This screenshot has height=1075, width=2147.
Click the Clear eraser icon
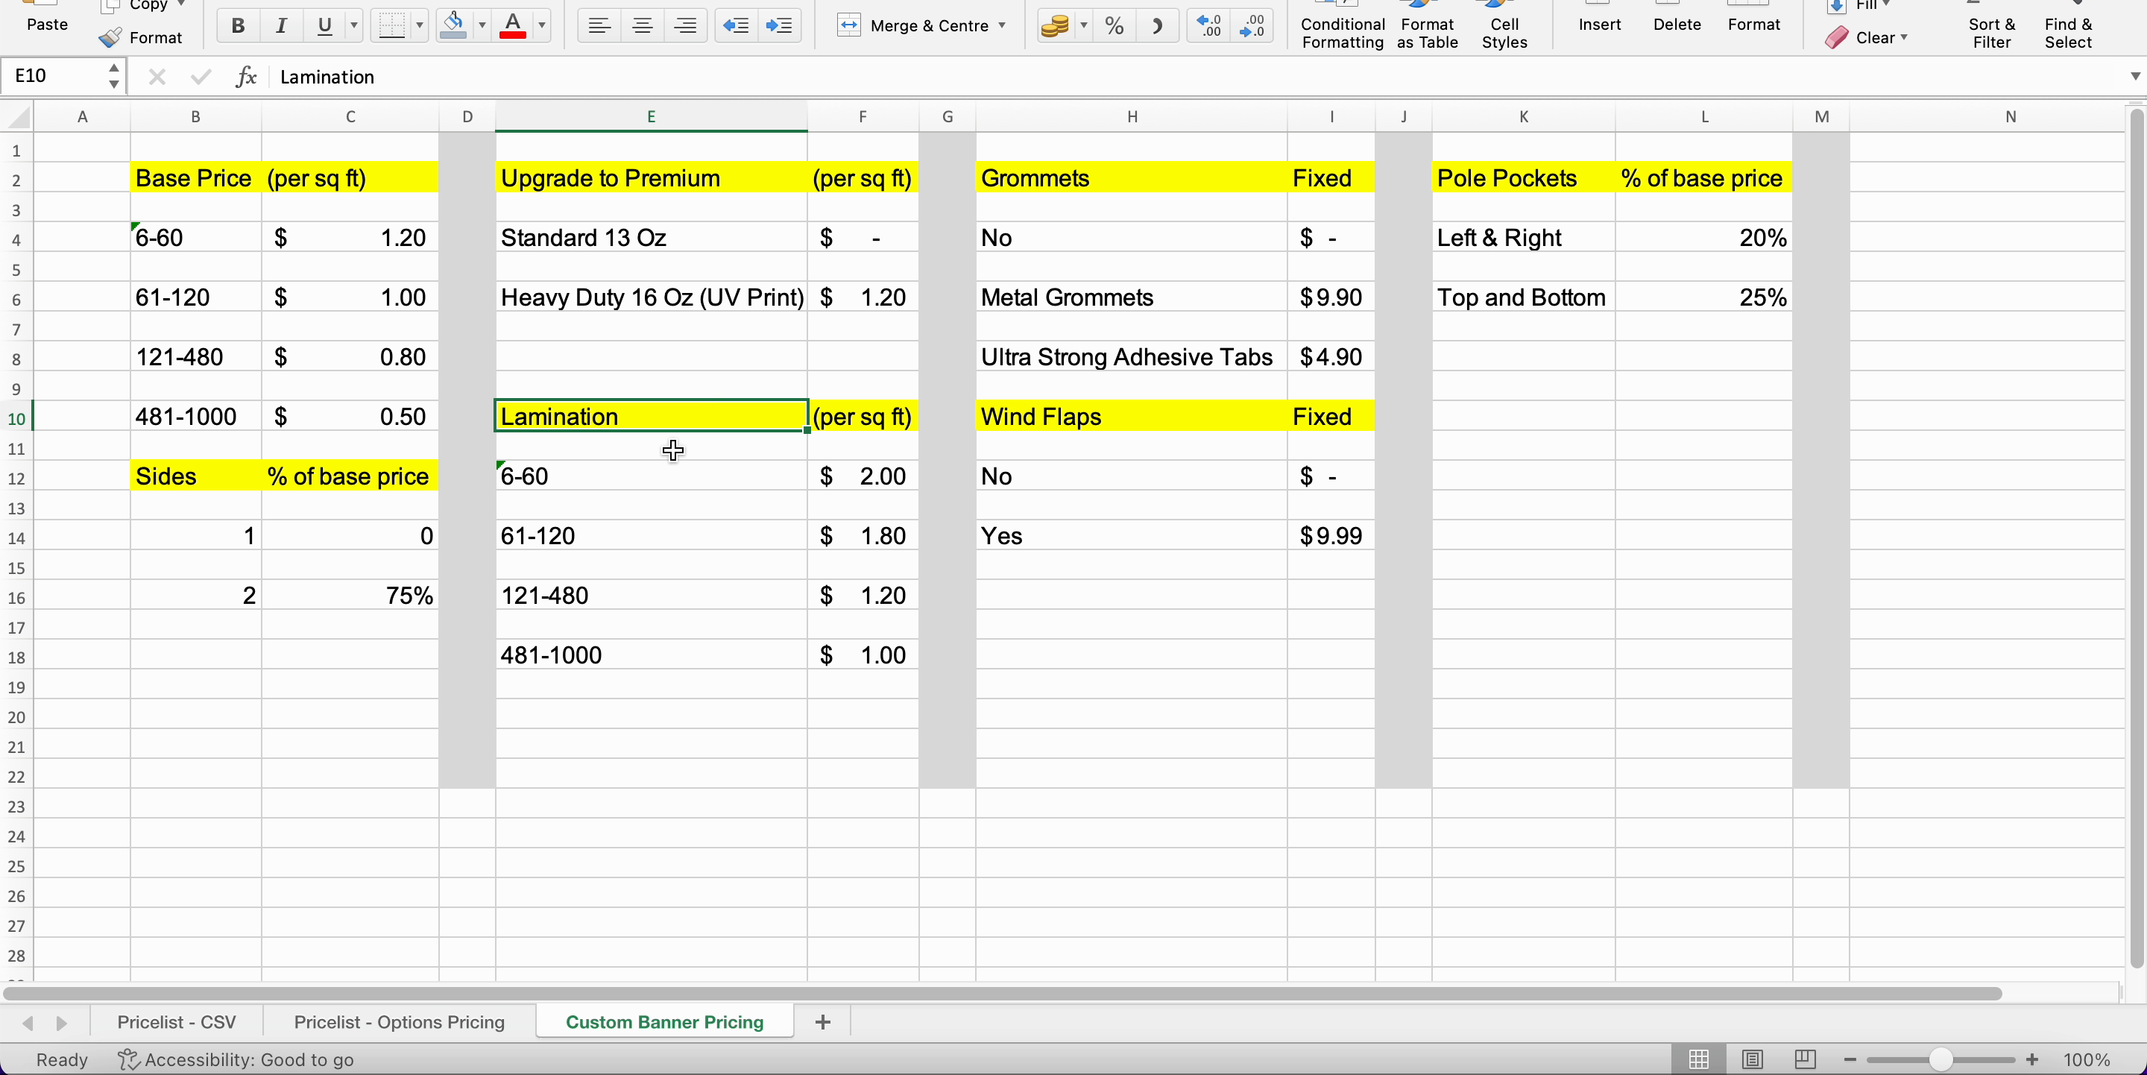click(x=1836, y=37)
